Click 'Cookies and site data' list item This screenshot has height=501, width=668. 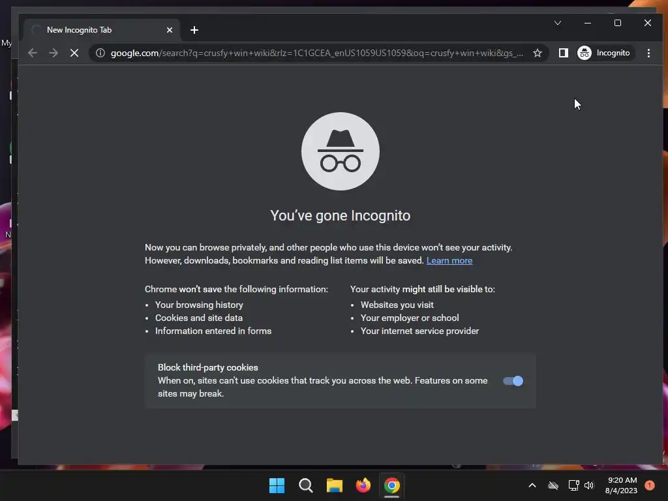[x=199, y=318]
